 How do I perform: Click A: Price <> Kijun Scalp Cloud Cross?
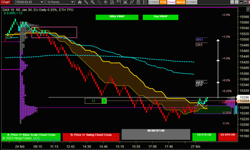31,137
